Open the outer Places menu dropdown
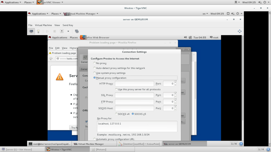 click(x=29, y=2)
